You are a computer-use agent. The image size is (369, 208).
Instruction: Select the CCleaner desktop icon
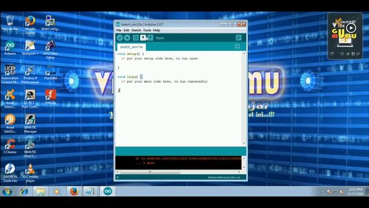[10, 146]
